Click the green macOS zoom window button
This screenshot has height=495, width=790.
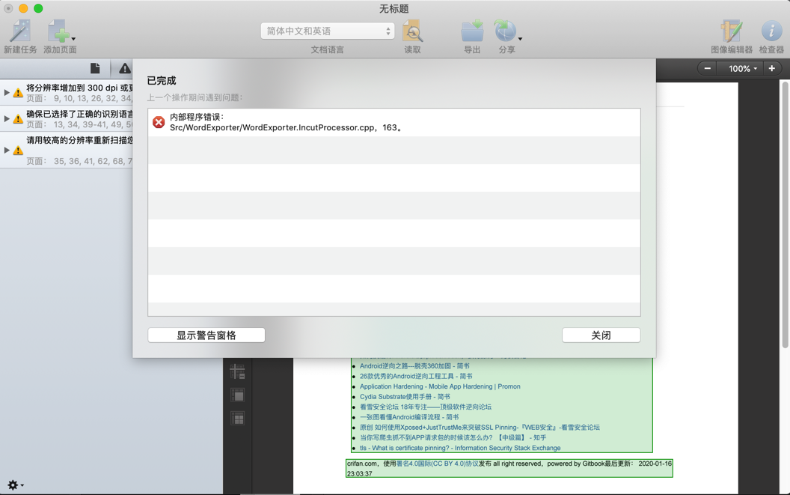pyautogui.click(x=38, y=8)
